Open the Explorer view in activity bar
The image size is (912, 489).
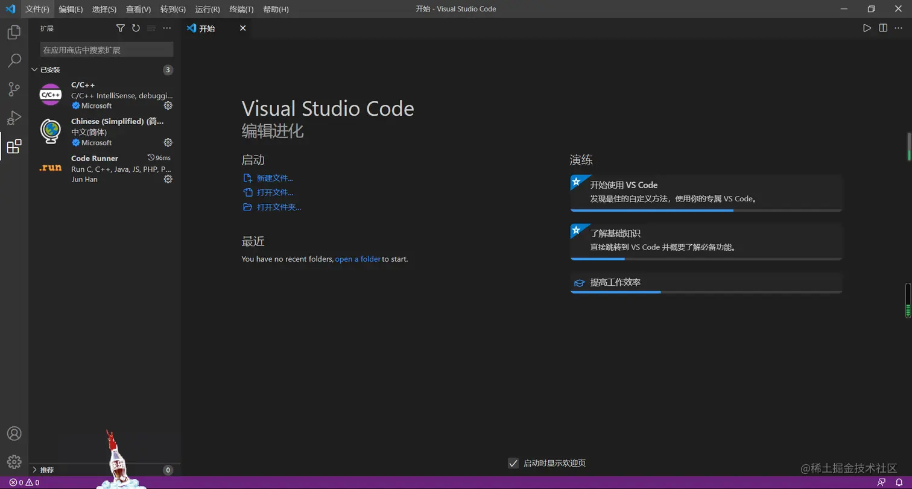click(14, 33)
